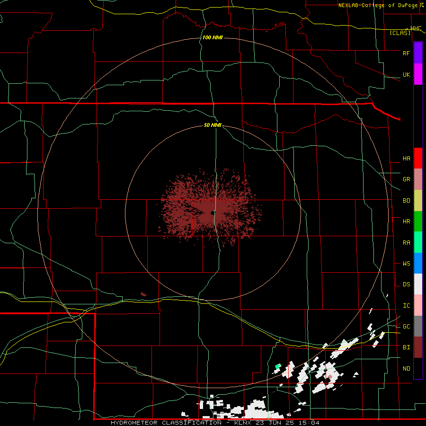Click the 100 NMI range ring label
The image size is (426, 426).
point(213,37)
